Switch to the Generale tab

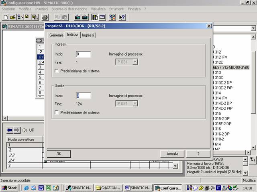[x=56, y=35]
